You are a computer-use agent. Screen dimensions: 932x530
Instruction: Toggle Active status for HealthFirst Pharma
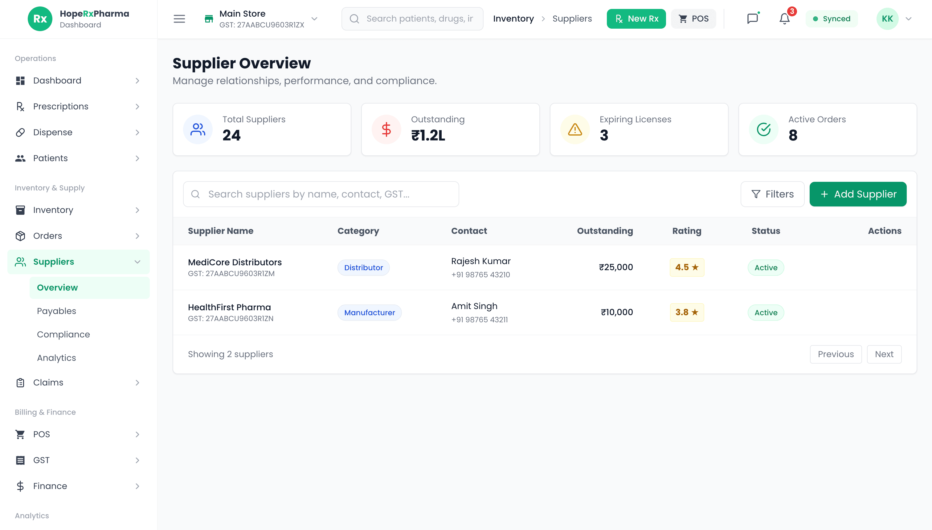click(766, 312)
